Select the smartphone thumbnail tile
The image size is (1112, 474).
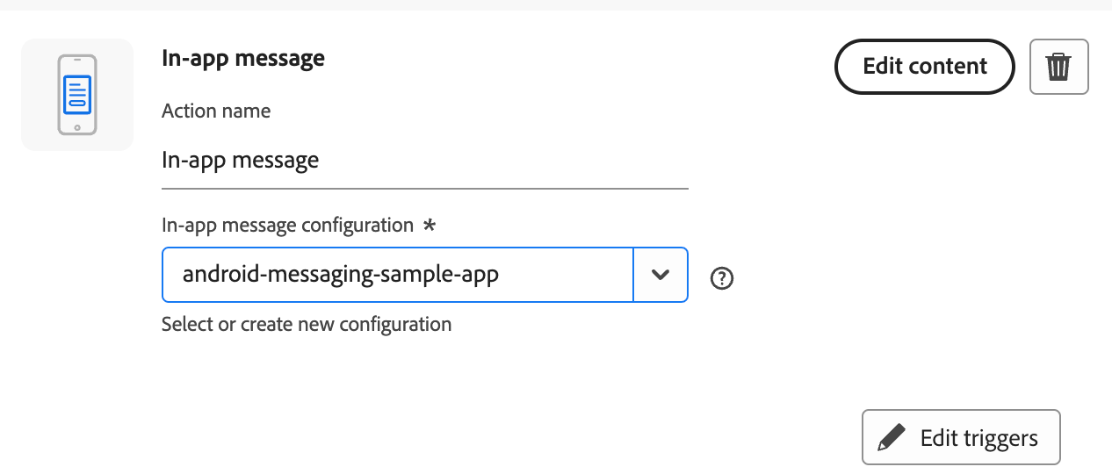(x=77, y=95)
